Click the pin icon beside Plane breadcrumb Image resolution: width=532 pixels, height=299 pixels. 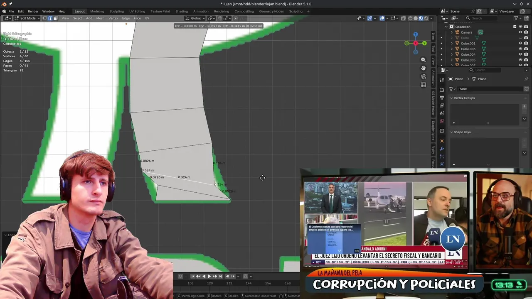(x=526, y=79)
